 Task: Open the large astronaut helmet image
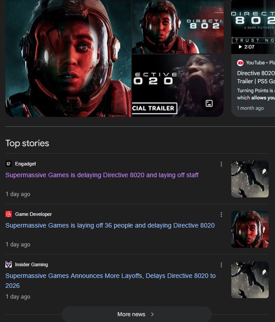[x=69, y=58]
